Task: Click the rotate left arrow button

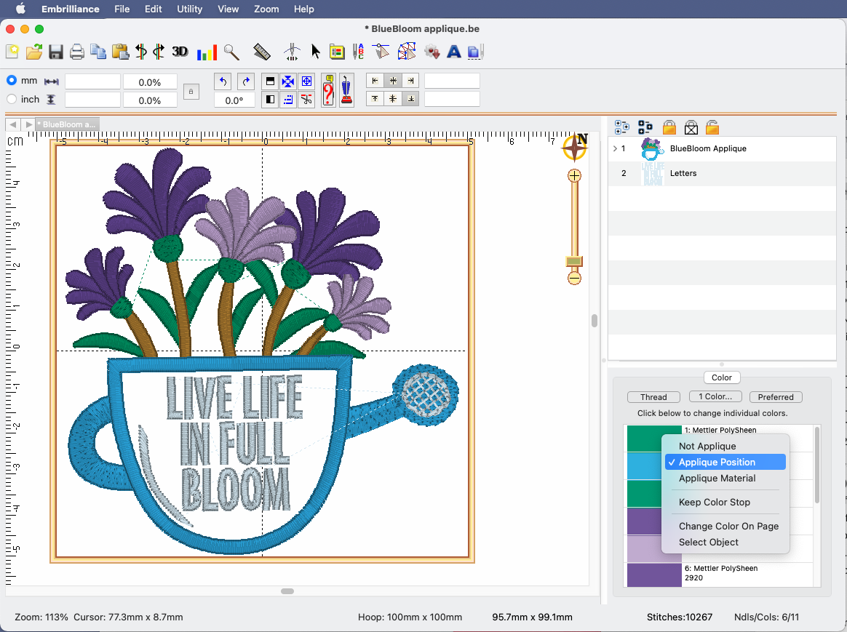Action: pos(223,81)
